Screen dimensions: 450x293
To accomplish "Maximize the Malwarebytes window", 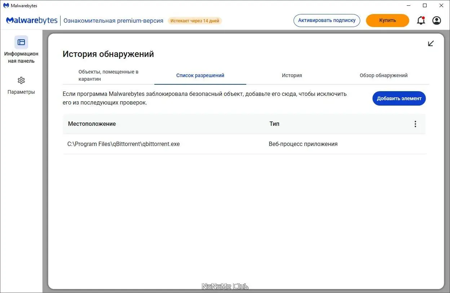I will (x=425, y=5).
